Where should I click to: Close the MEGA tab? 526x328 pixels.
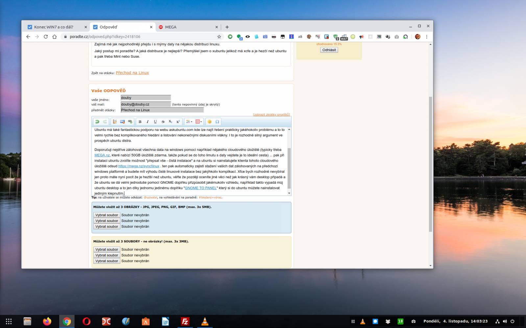pos(217,27)
